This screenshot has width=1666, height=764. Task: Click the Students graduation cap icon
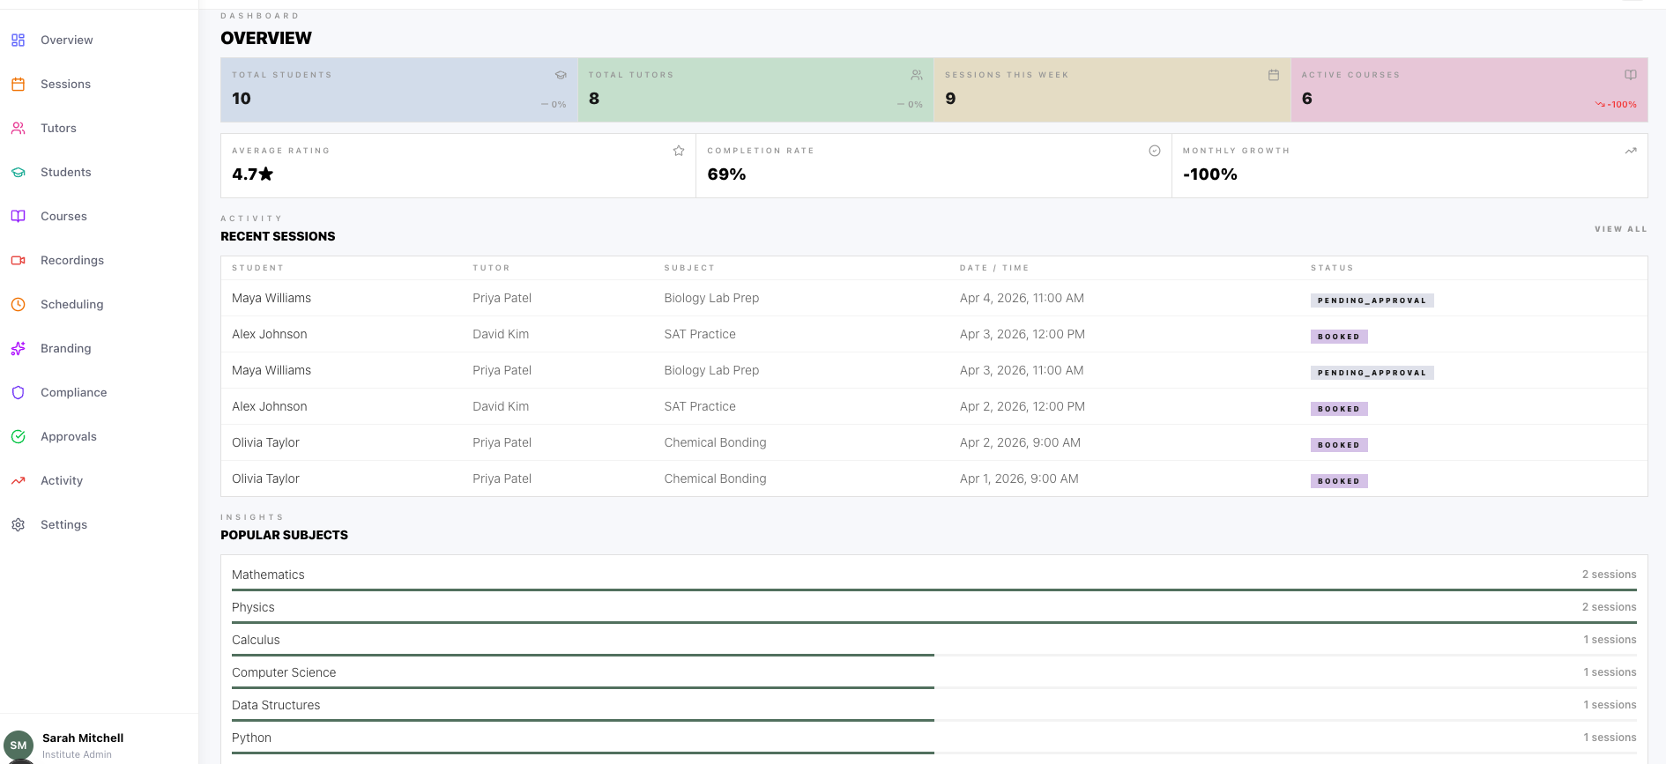pos(18,173)
